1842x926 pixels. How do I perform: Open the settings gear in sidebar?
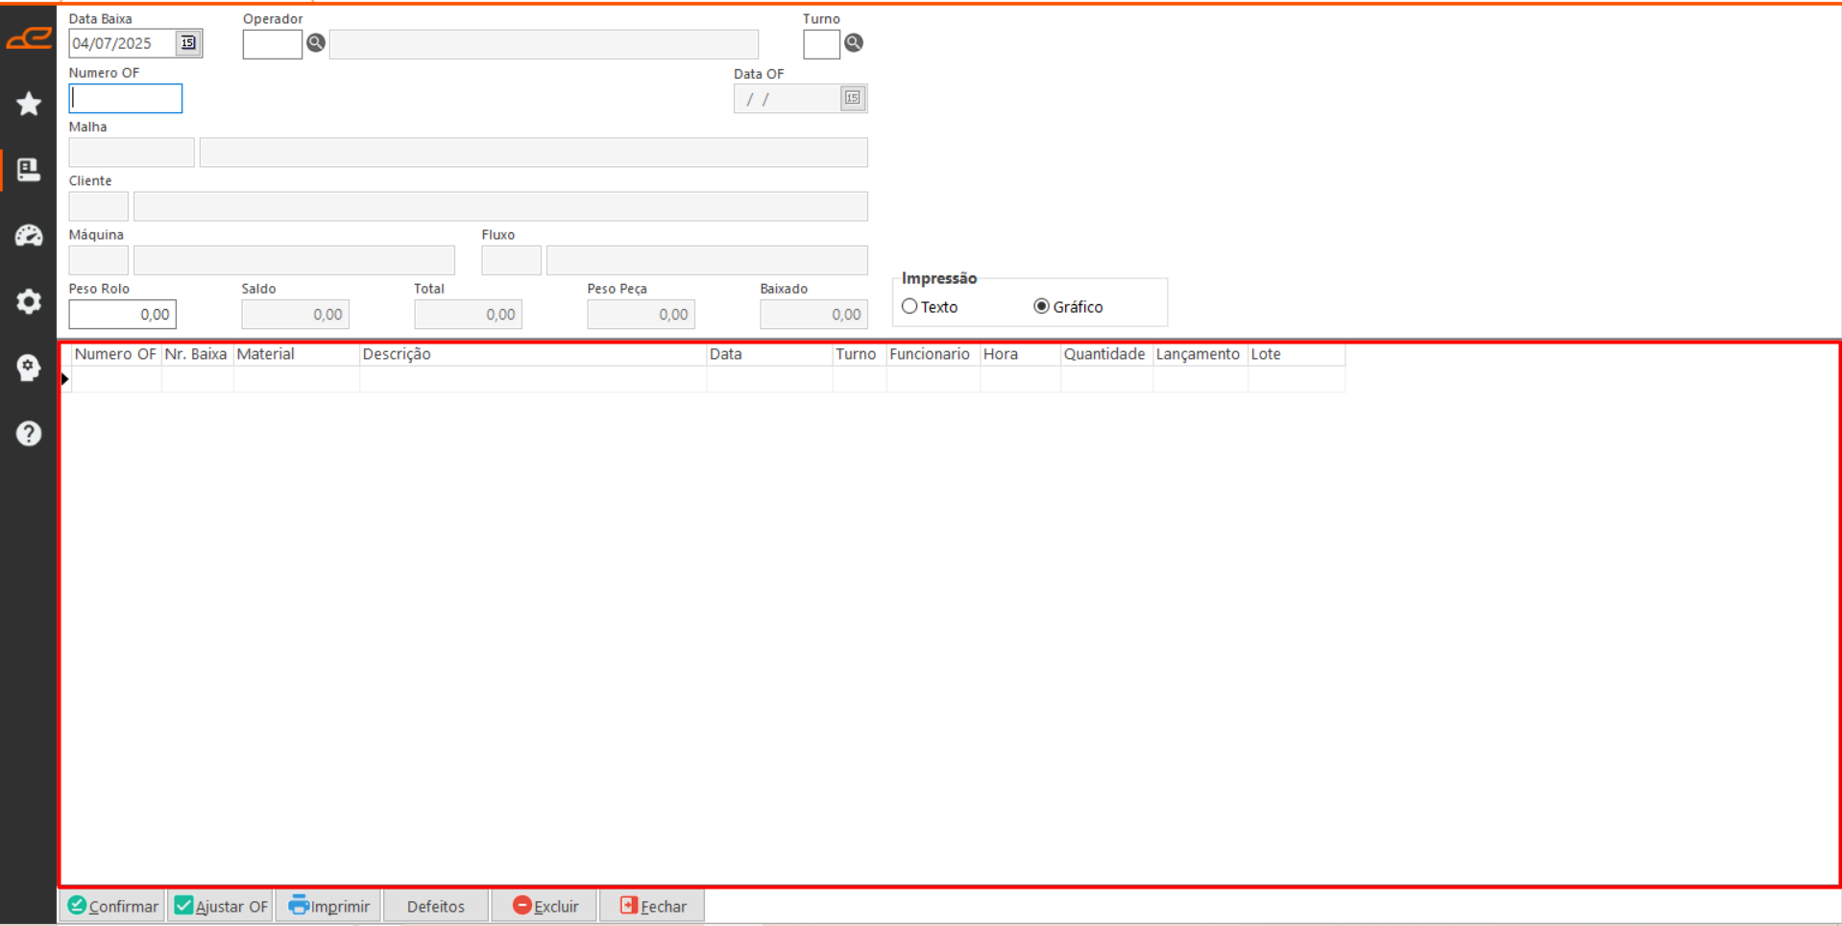(x=29, y=301)
